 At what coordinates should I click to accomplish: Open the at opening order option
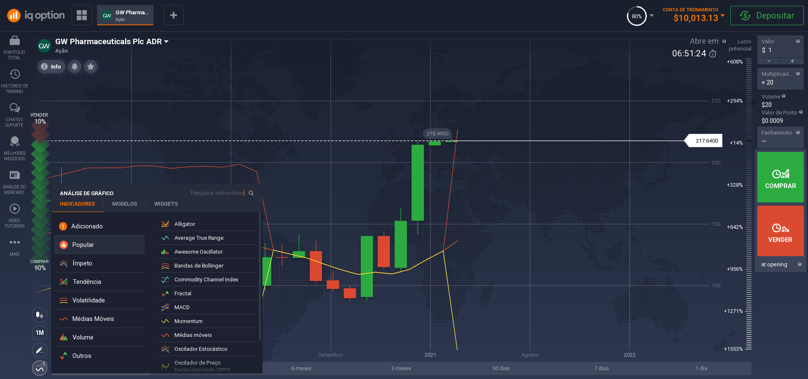click(780, 265)
